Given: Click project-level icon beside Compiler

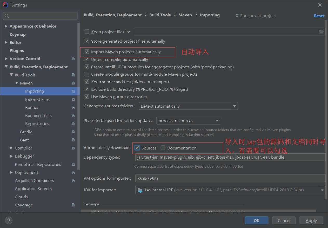Looking at the screenshot, I should click(x=73, y=148).
